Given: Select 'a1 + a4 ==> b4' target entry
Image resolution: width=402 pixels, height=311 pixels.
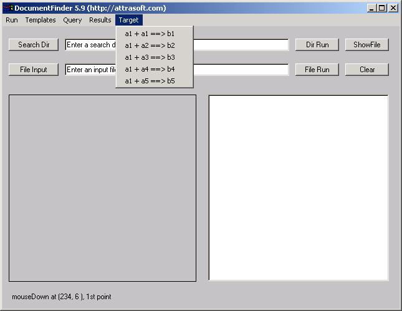Looking at the screenshot, I should point(150,69).
